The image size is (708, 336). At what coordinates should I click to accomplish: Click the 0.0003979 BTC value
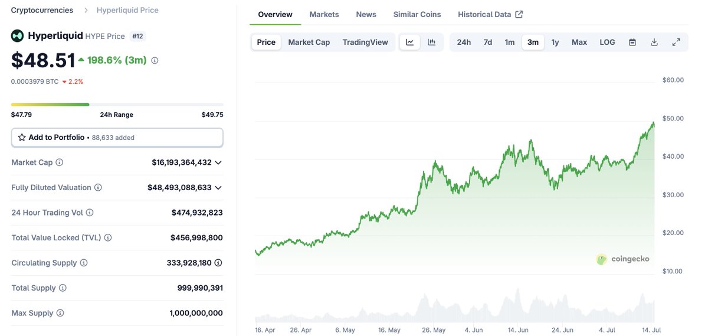(x=35, y=81)
